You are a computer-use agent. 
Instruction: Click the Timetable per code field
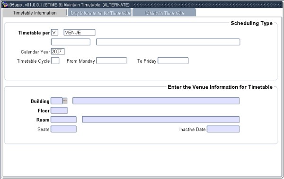coord(54,33)
